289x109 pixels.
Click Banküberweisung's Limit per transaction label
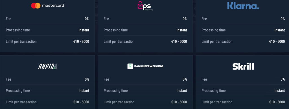tap(119, 102)
